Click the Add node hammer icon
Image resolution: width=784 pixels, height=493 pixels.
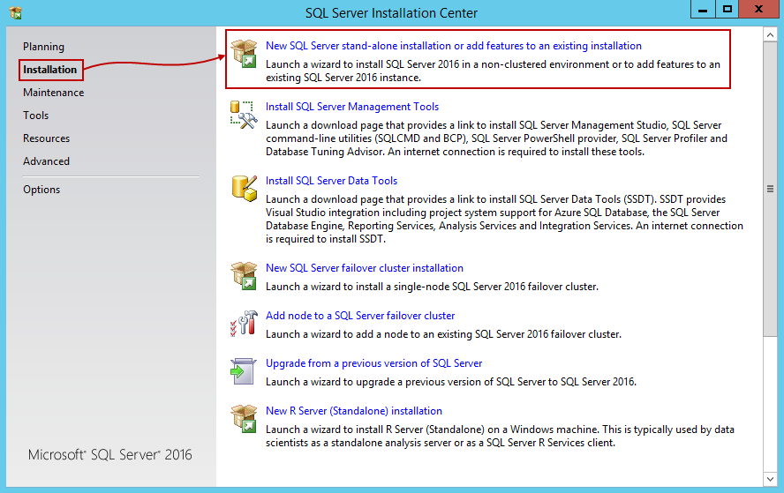click(244, 323)
